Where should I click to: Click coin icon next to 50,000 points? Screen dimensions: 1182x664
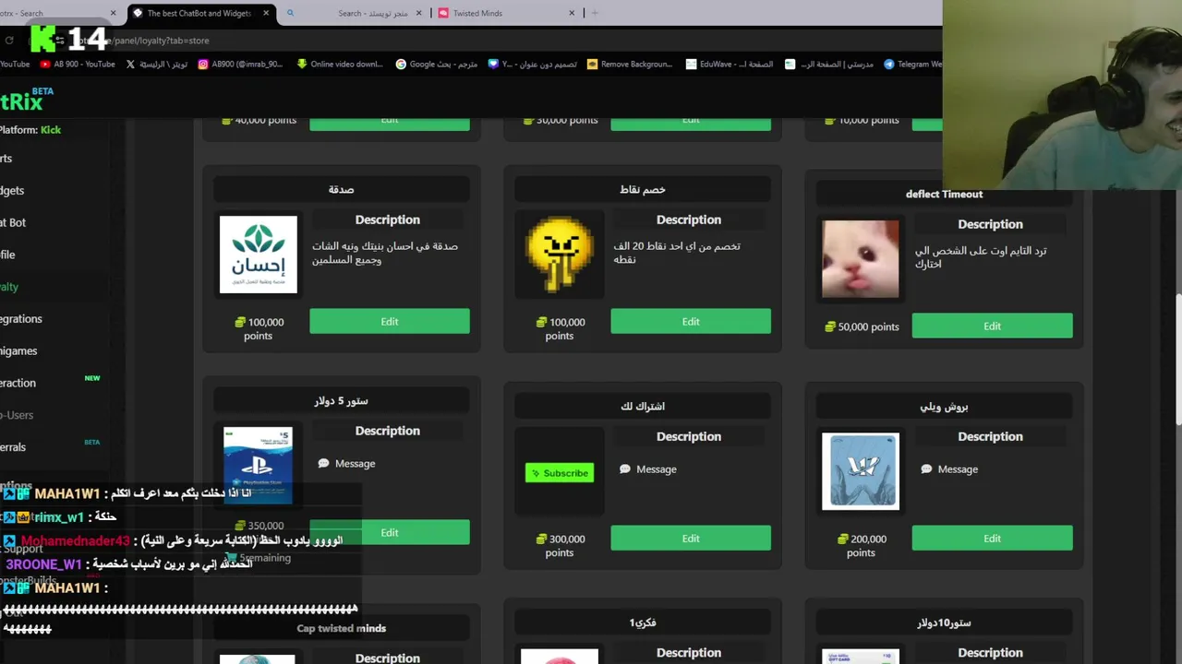(830, 326)
